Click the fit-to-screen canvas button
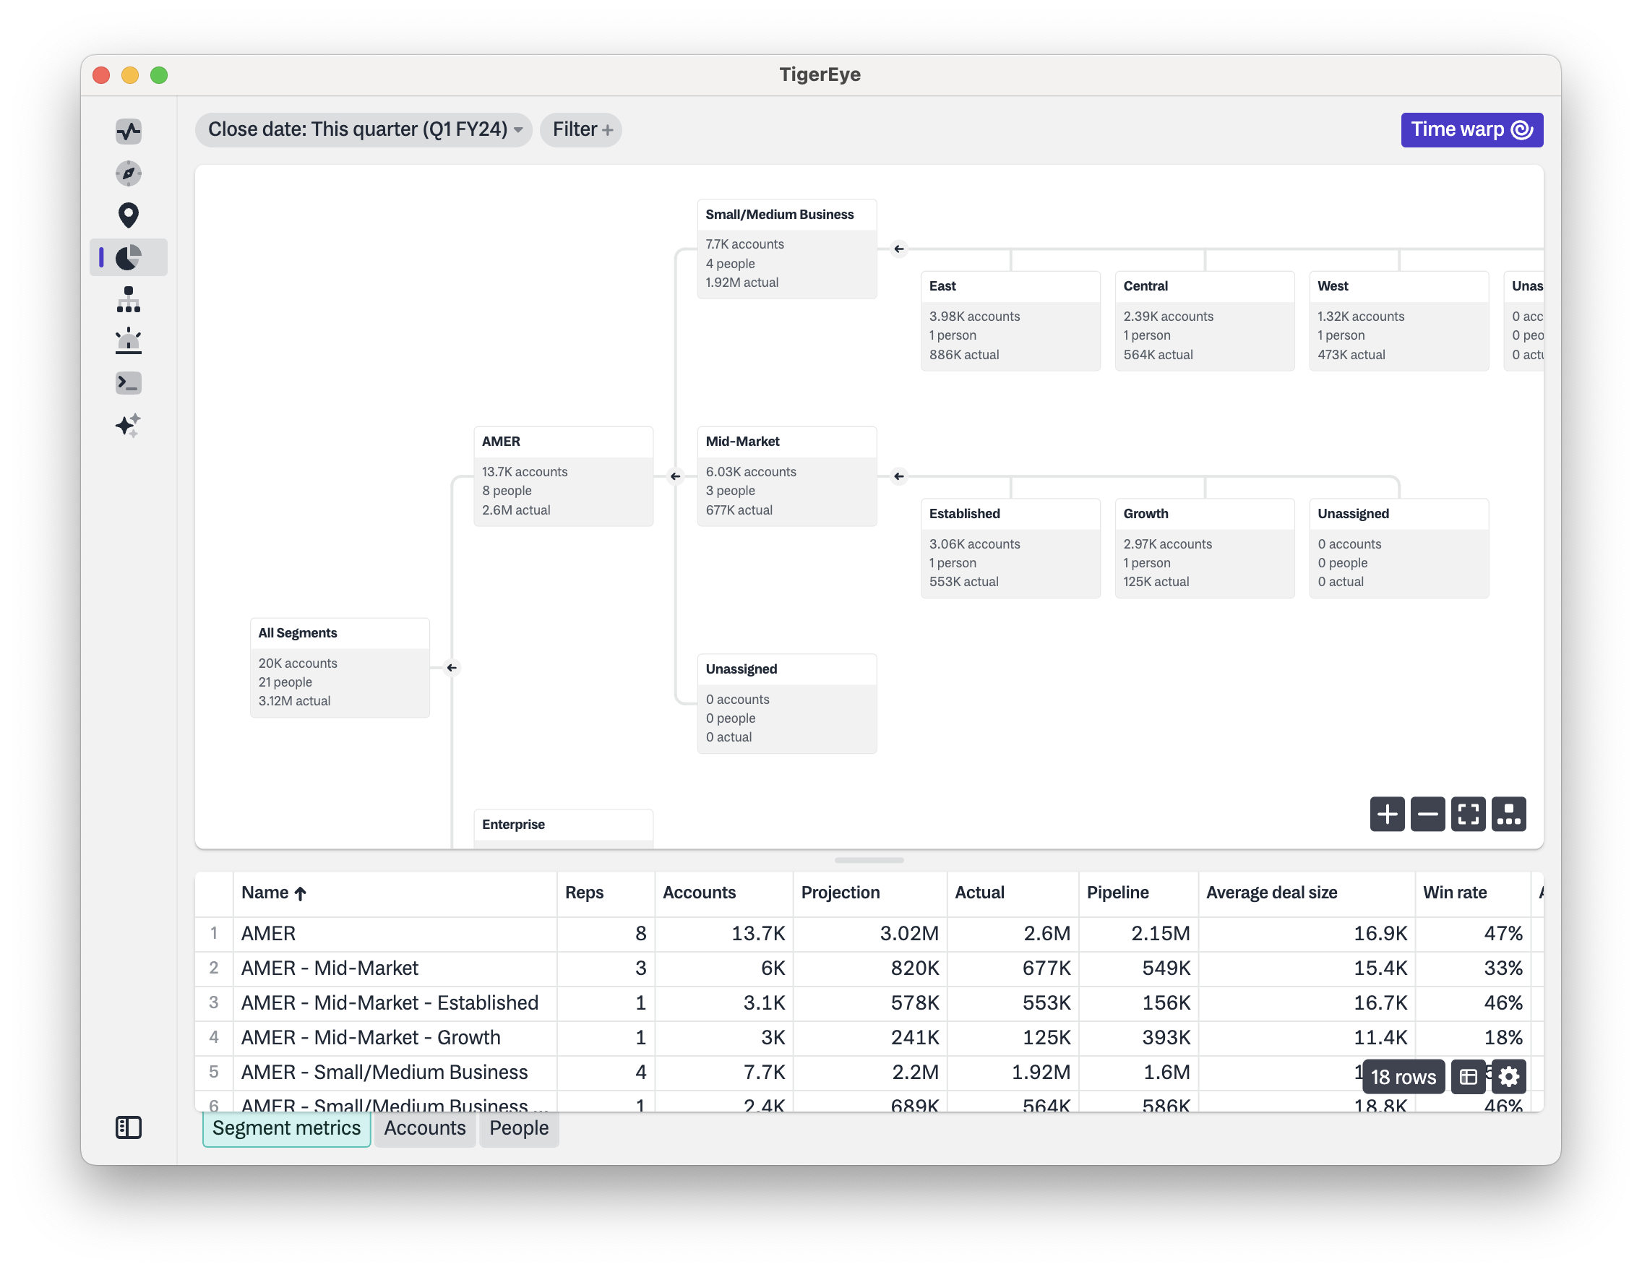 click(1468, 813)
